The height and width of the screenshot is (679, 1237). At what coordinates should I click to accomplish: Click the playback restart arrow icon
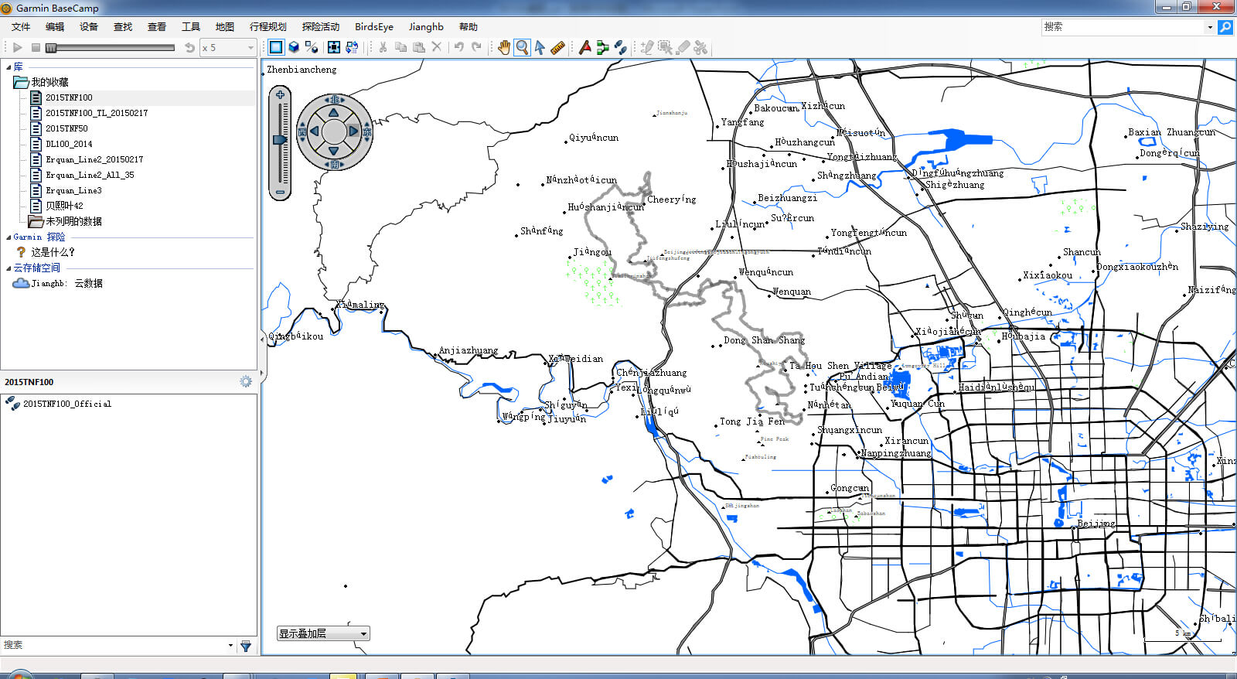click(x=189, y=47)
